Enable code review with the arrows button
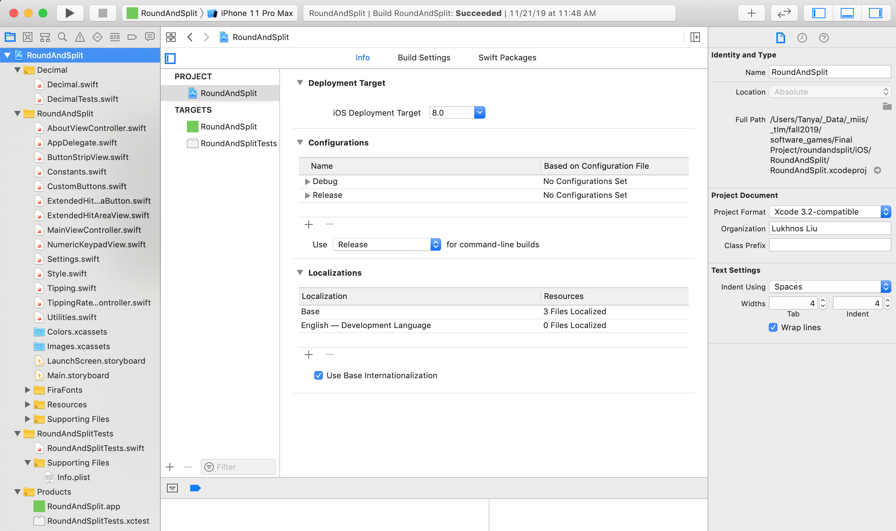896x531 pixels. pyautogui.click(x=784, y=13)
